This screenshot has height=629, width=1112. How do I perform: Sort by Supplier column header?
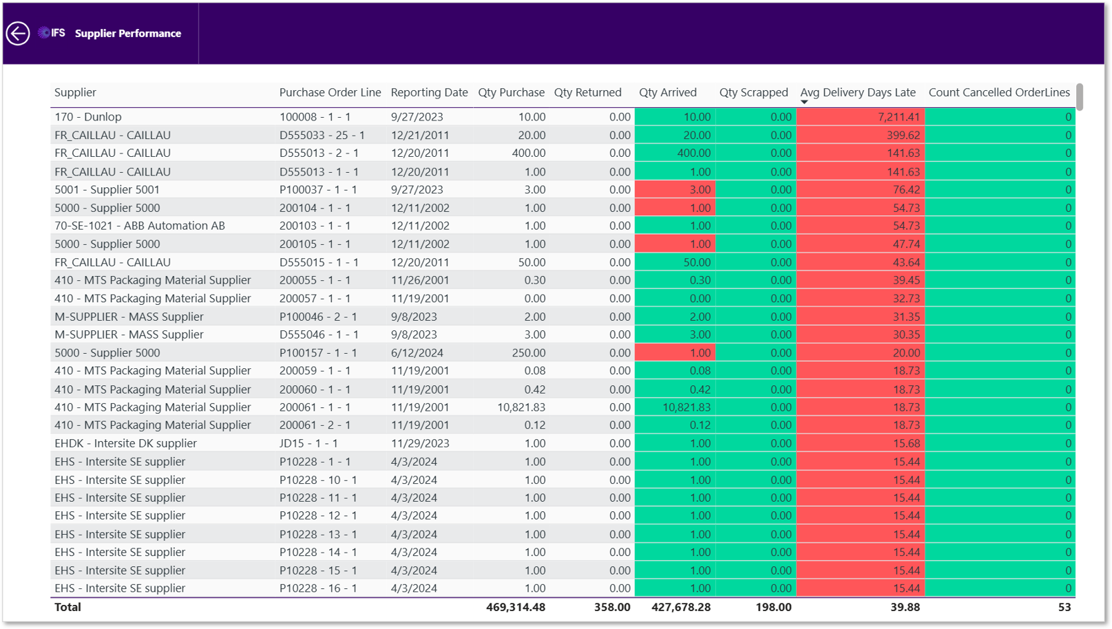point(75,92)
